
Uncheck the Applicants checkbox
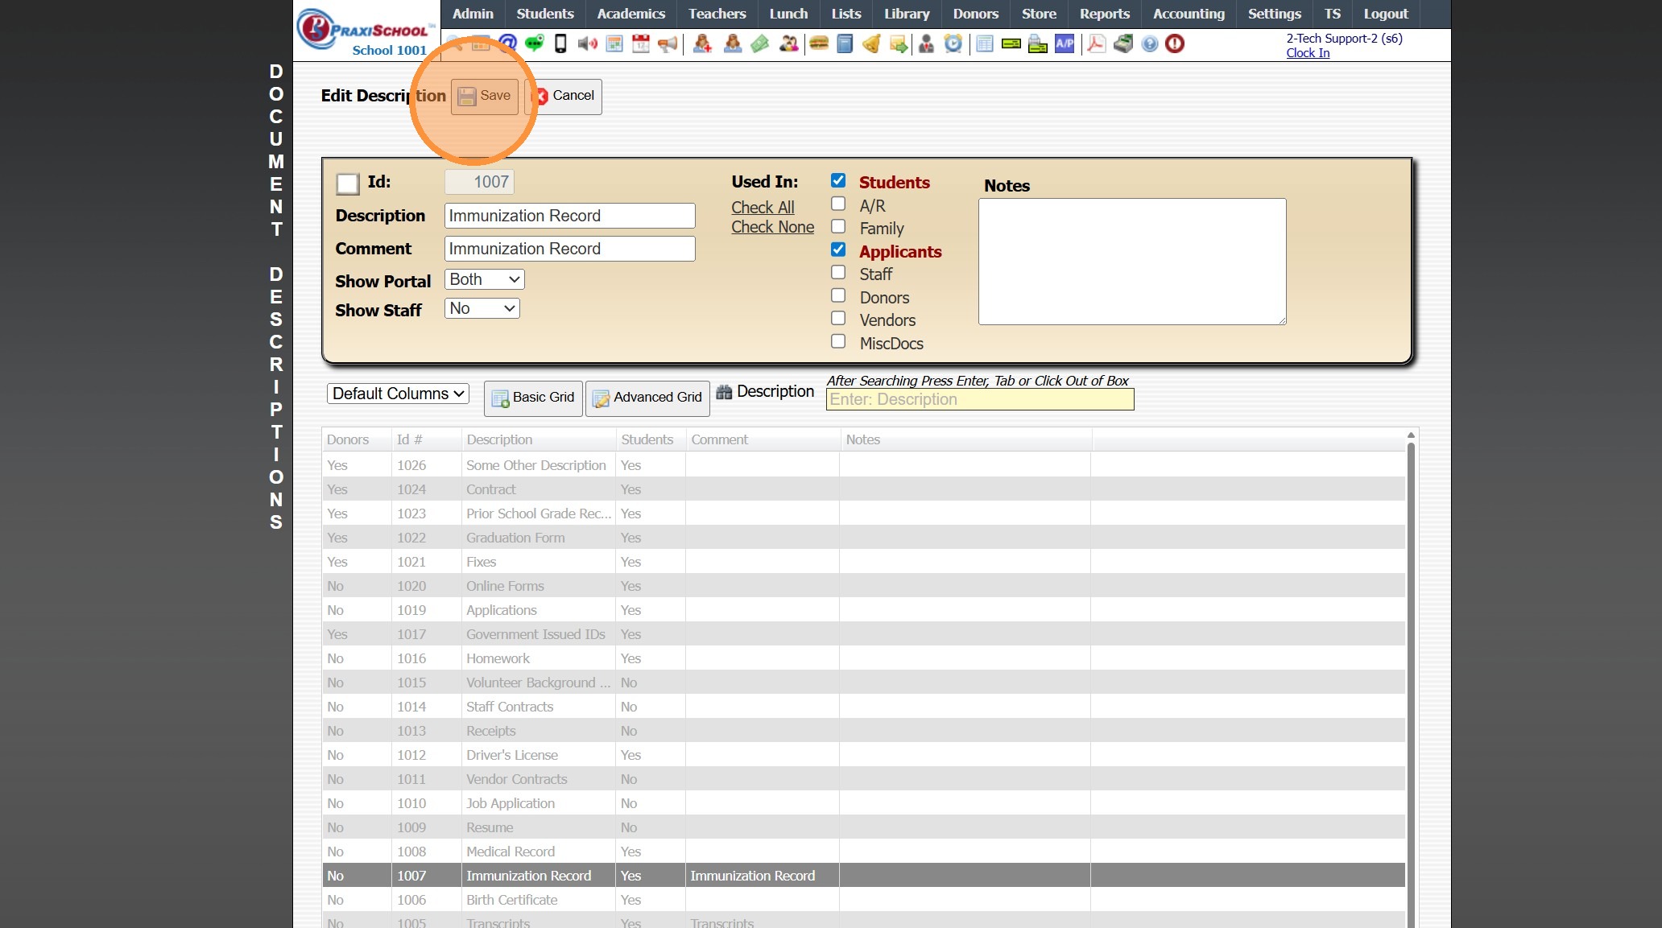pyautogui.click(x=838, y=250)
